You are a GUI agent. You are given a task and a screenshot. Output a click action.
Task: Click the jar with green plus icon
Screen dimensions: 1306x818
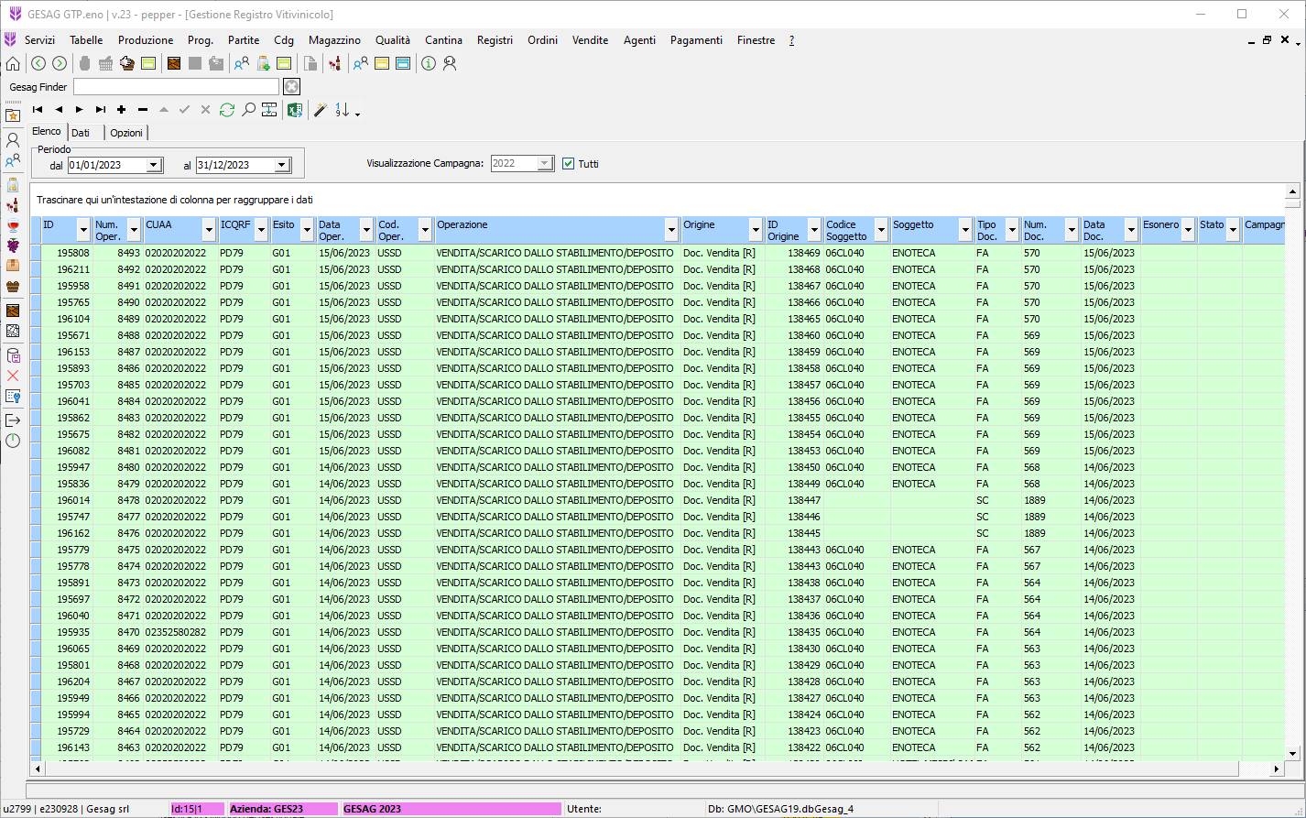[263, 63]
